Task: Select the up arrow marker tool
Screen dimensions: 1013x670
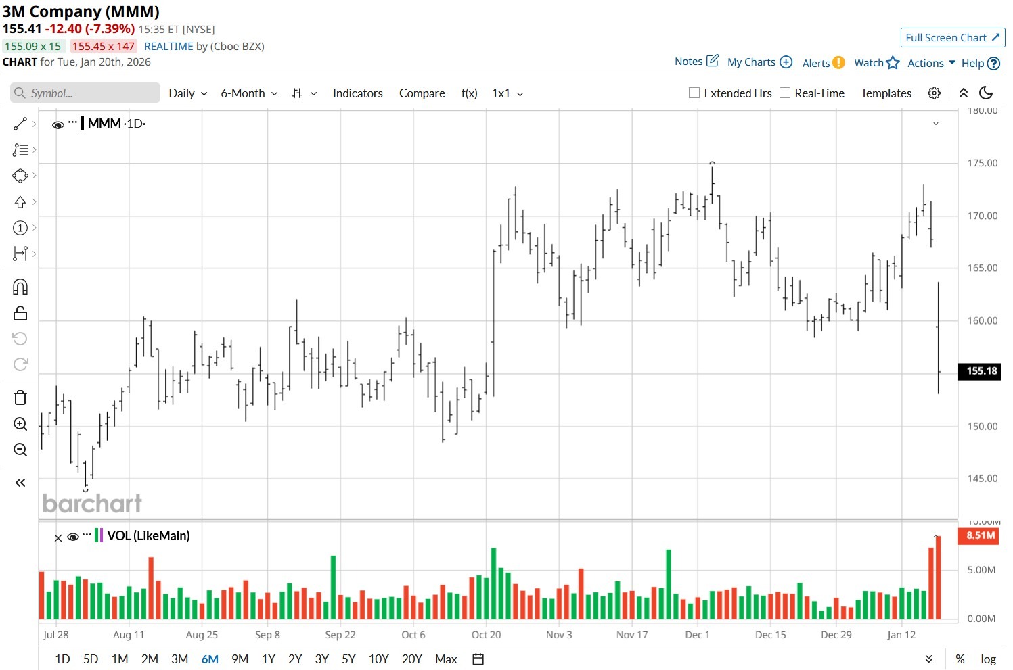Action: pyautogui.click(x=20, y=202)
